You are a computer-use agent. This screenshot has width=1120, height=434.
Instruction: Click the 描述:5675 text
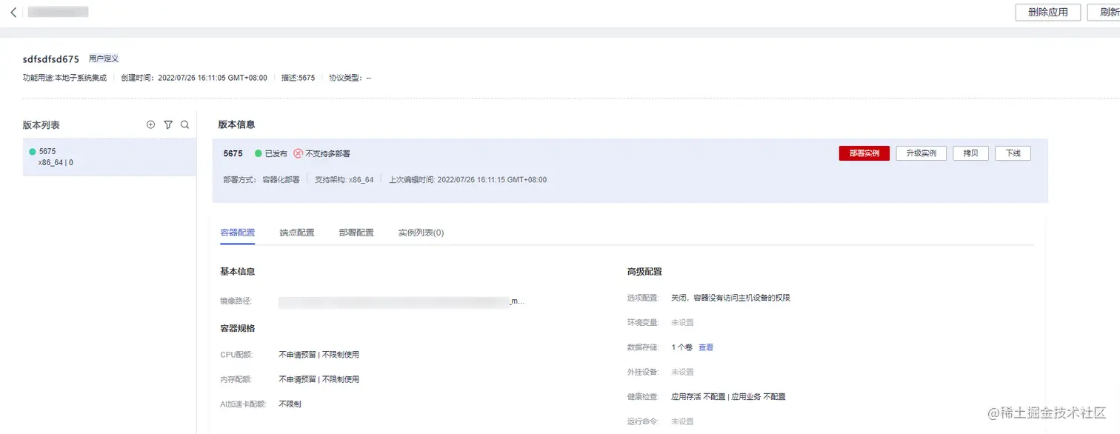click(x=298, y=78)
